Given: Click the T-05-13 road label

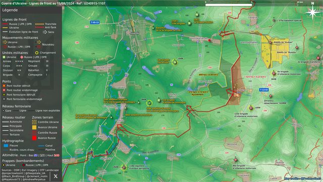Looking at the screenshot, I should (x=95, y=22).
